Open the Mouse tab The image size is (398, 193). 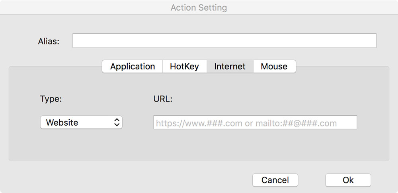(x=274, y=67)
